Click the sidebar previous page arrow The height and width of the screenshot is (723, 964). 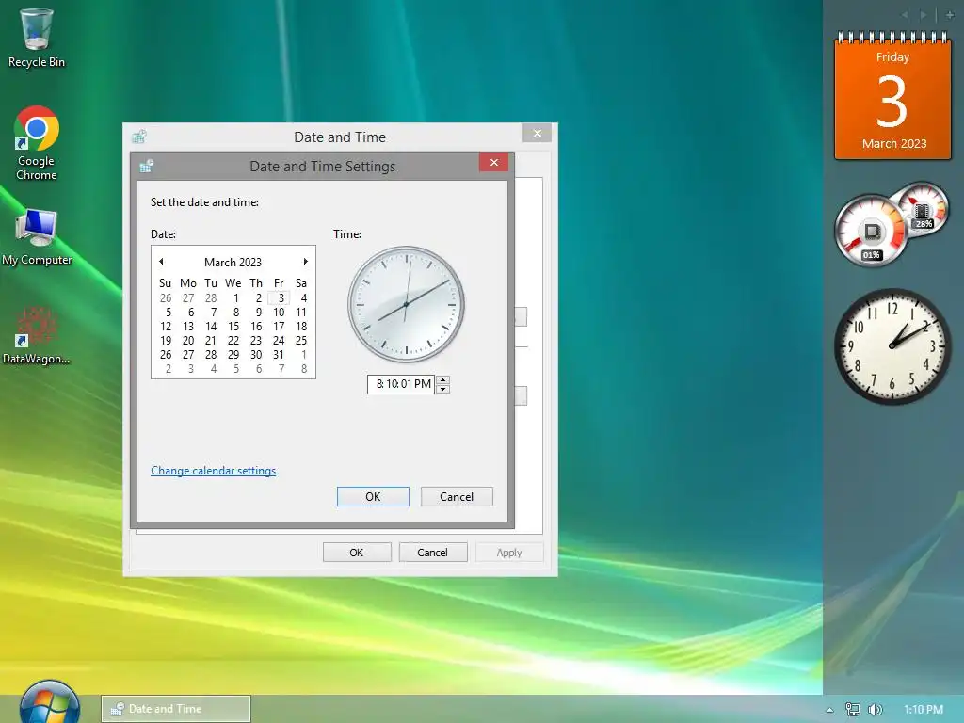click(x=905, y=15)
